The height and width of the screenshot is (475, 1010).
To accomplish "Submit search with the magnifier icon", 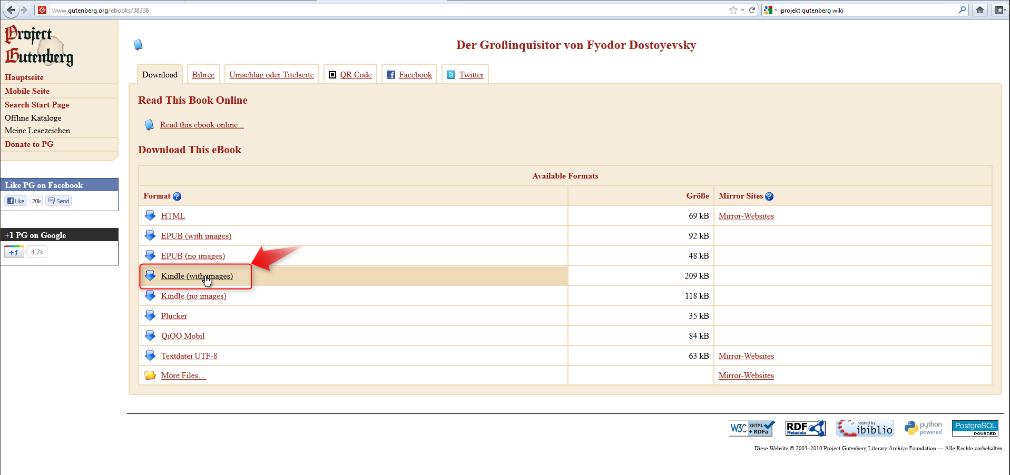I will click(962, 9).
